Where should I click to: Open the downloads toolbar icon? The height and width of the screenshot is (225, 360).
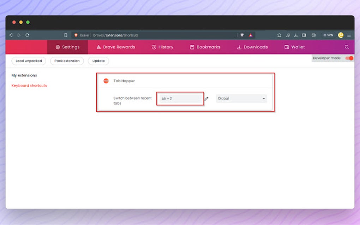(x=296, y=35)
